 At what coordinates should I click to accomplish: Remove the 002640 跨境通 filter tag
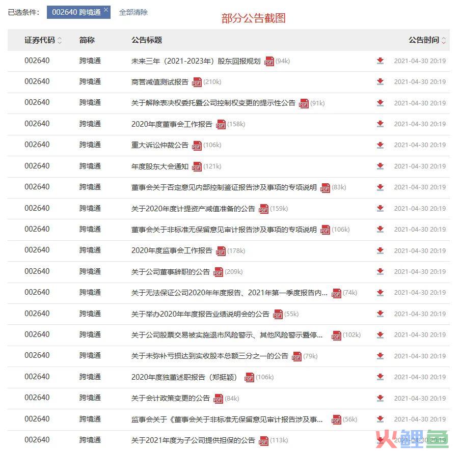106,10
